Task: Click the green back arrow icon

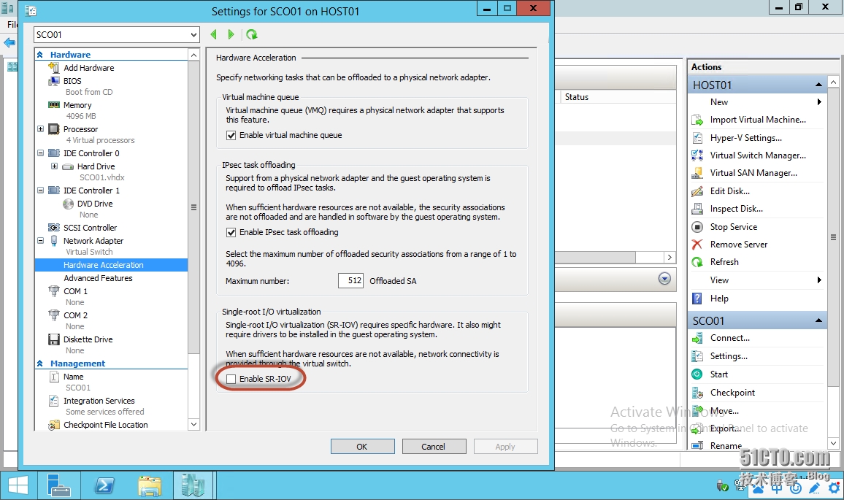Action: [x=214, y=34]
